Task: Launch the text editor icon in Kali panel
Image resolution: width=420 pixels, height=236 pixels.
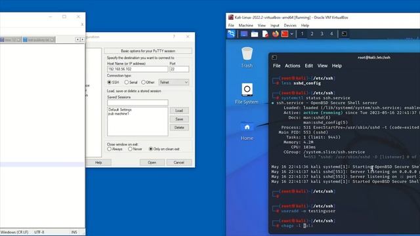Action: [265, 34]
